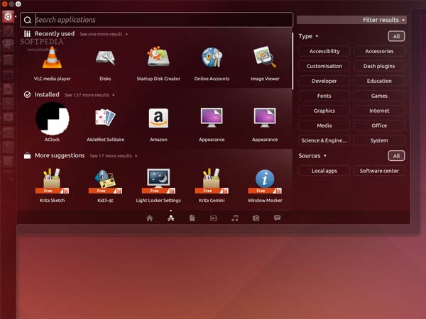The width and height of the screenshot is (426, 319).
Task: Enable the Games type filter
Action: tap(379, 96)
